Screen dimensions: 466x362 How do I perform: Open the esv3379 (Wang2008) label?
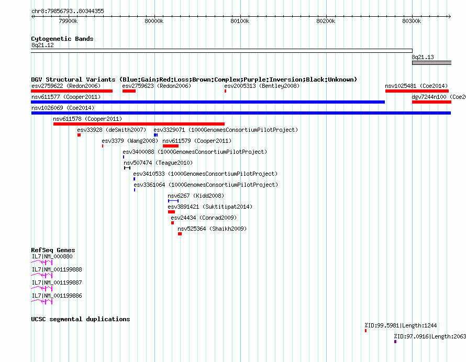[130, 141]
